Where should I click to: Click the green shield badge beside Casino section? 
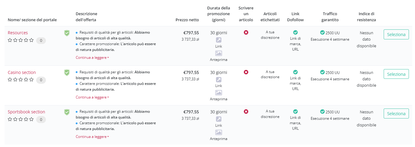pyautogui.click(x=67, y=73)
